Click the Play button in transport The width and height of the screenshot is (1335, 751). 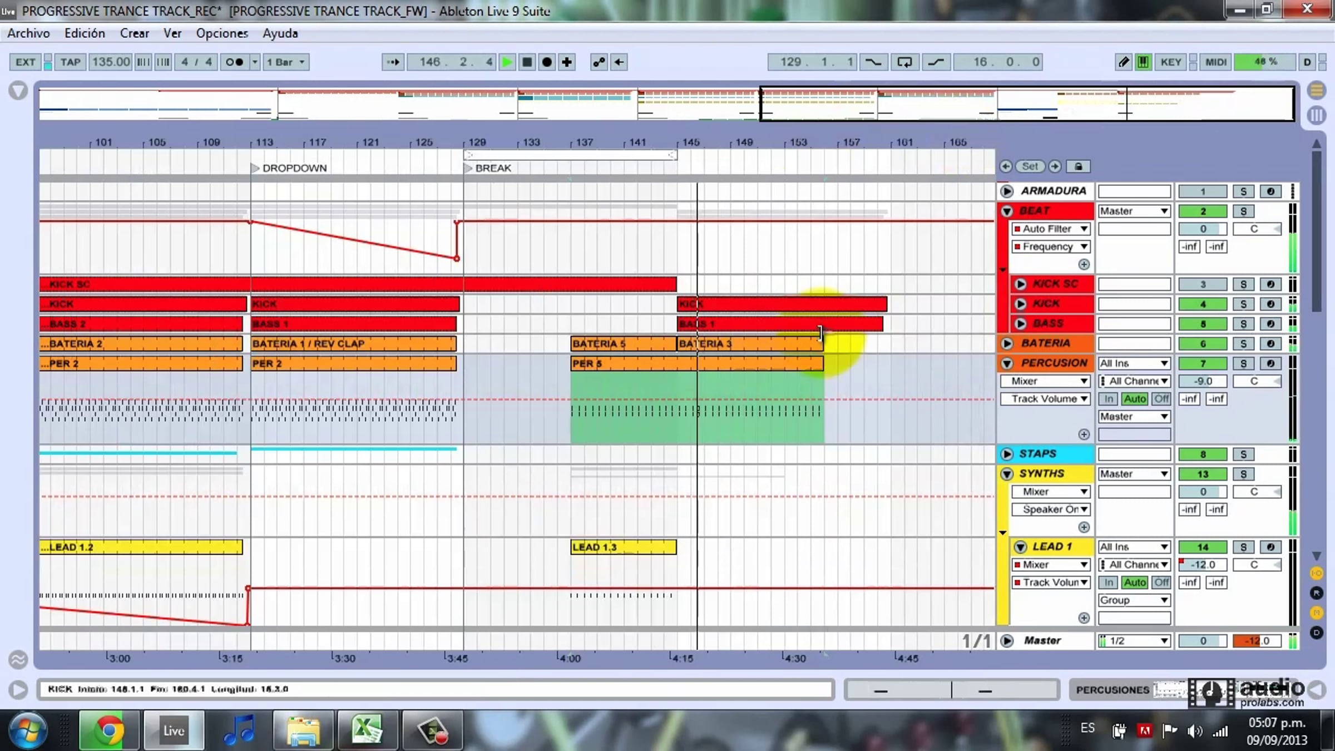(507, 62)
